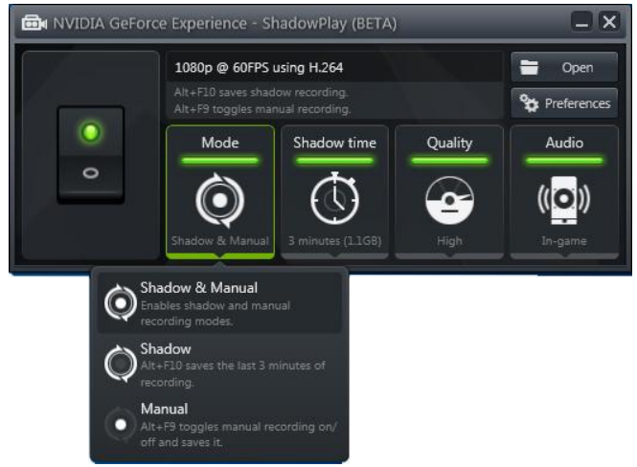Toggle the ShadowPlay power switch
The image size is (637, 467).
click(x=91, y=155)
